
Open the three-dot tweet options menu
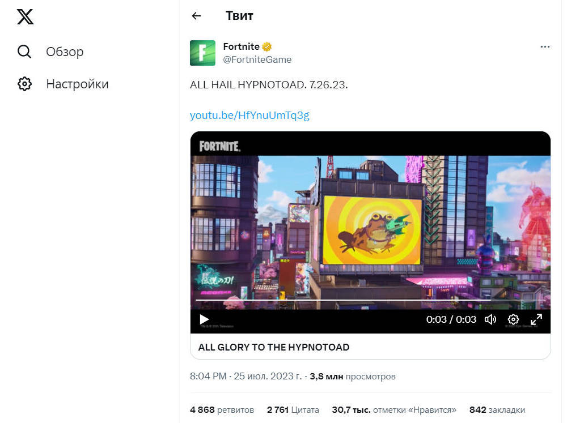[545, 46]
